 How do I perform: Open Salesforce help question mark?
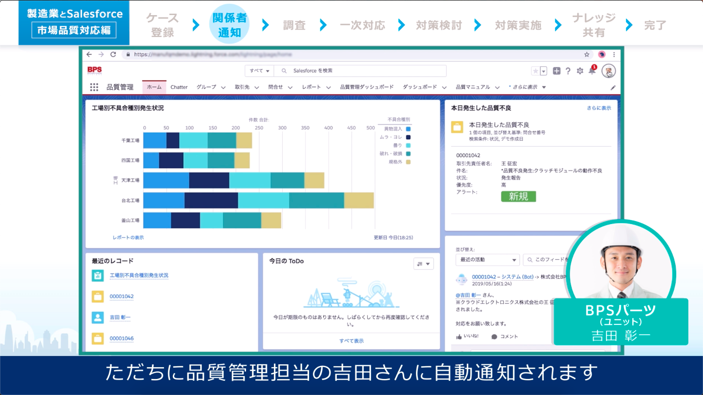pos(568,71)
